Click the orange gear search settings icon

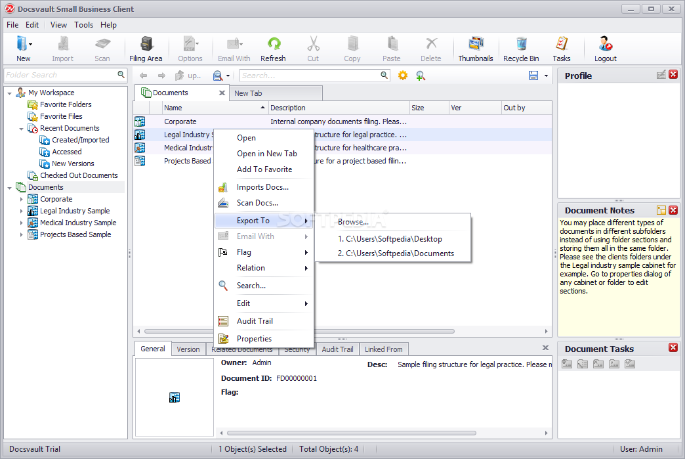(403, 76)
